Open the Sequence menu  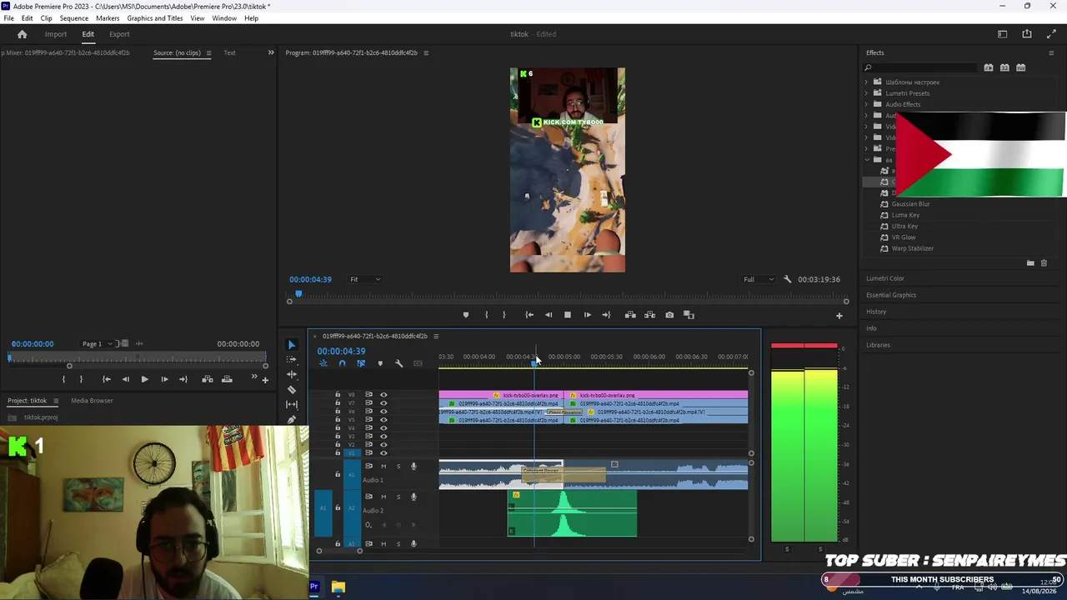point(74,18)
